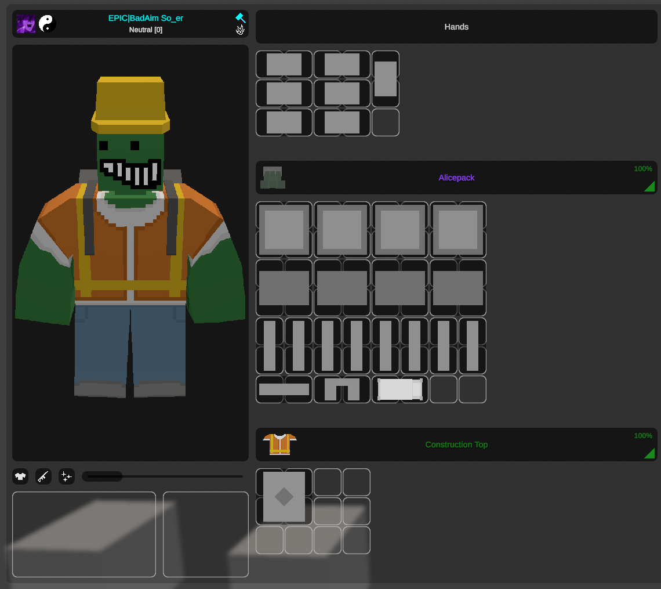Viewport: 661px width, 589px height.
Task: Click the yin-yang group icon
Action: tap(48, 24)
